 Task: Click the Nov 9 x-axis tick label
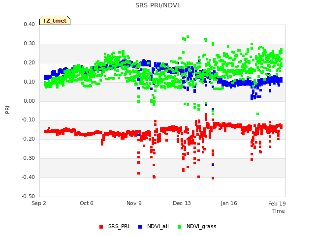pos(134,203)
